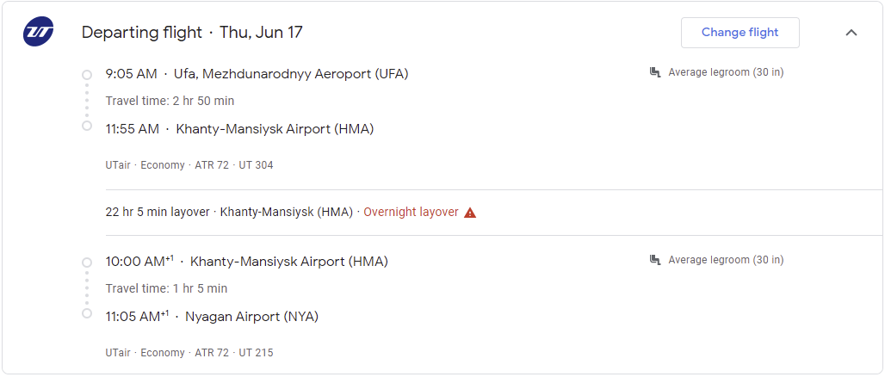885x377 pixels.
Task: Click the 22 hr 5 min layover text
Action: [x=158, y=213]
